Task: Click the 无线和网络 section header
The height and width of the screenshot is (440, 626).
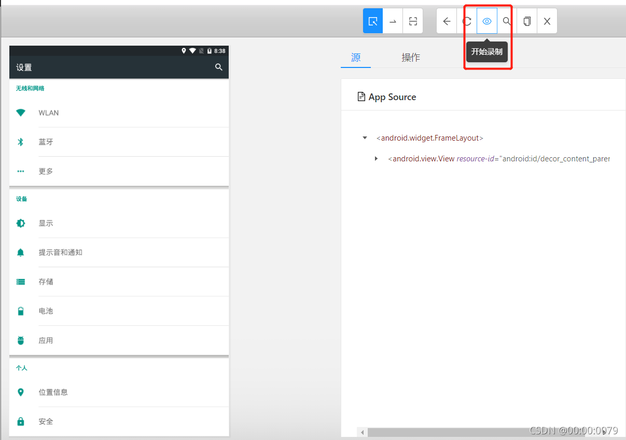Action: click(x=30, y=88)
